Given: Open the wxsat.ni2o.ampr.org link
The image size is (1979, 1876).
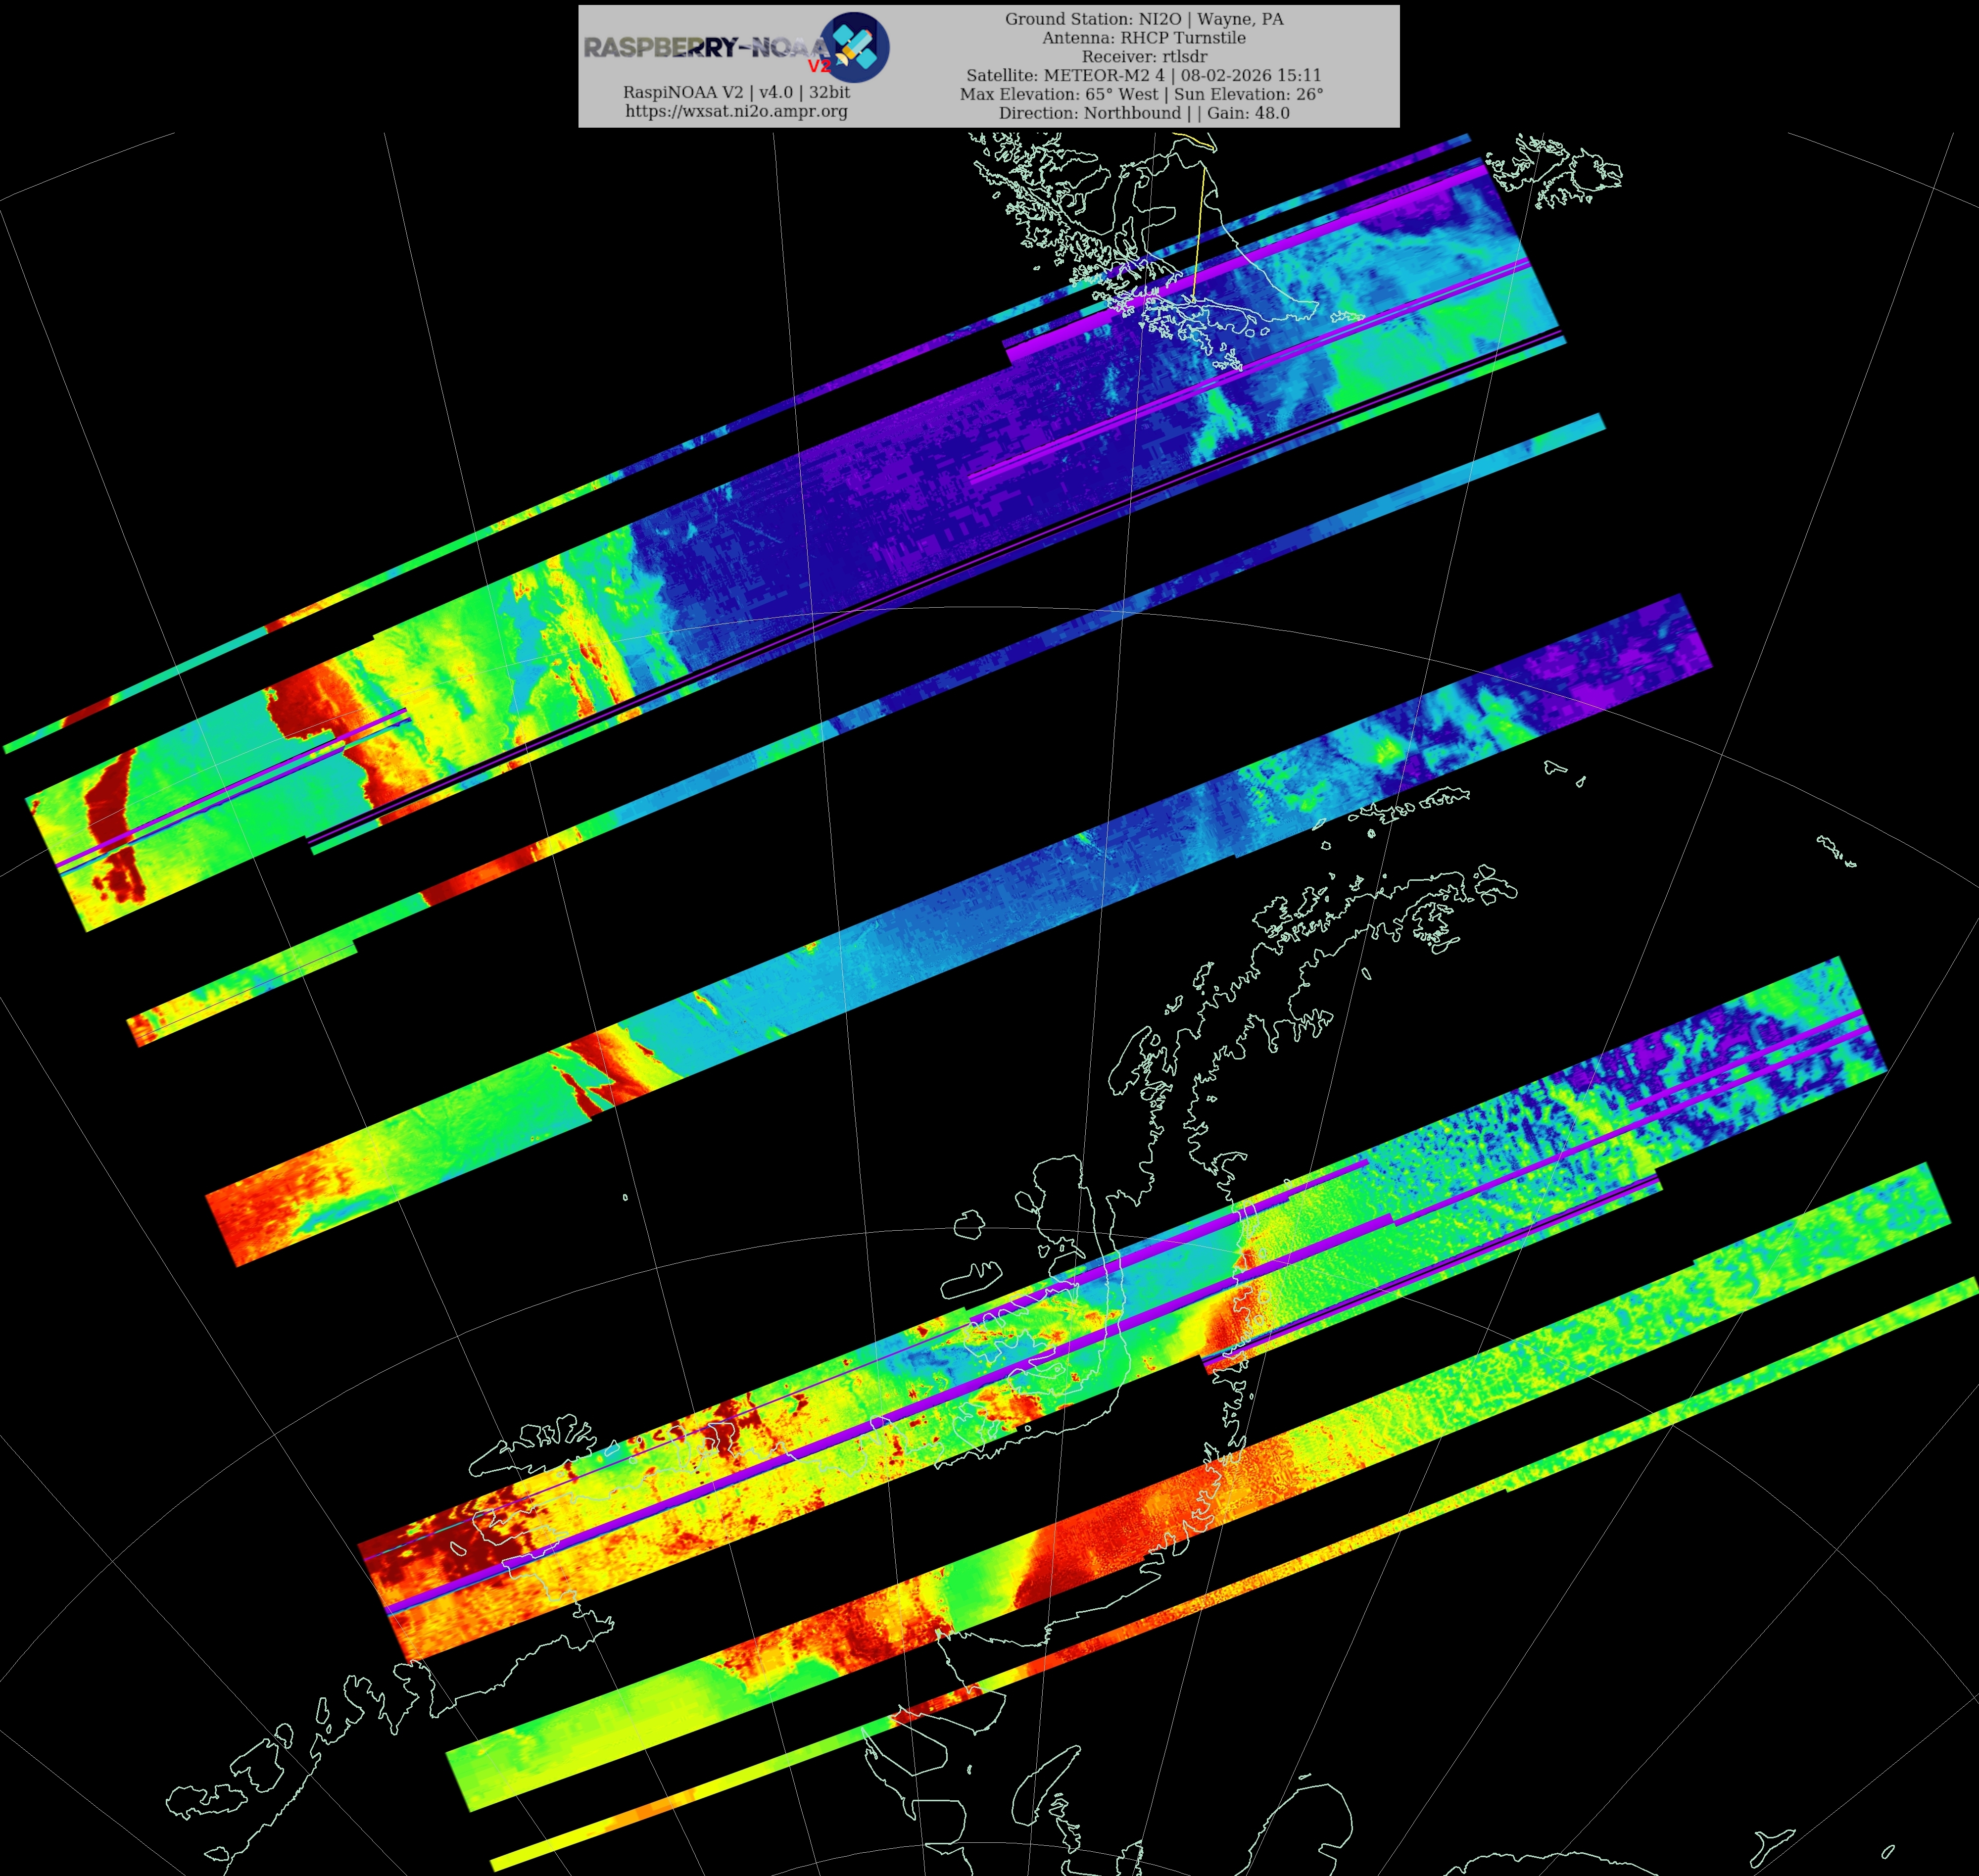Looking at the screenshot, I should 736,111.
